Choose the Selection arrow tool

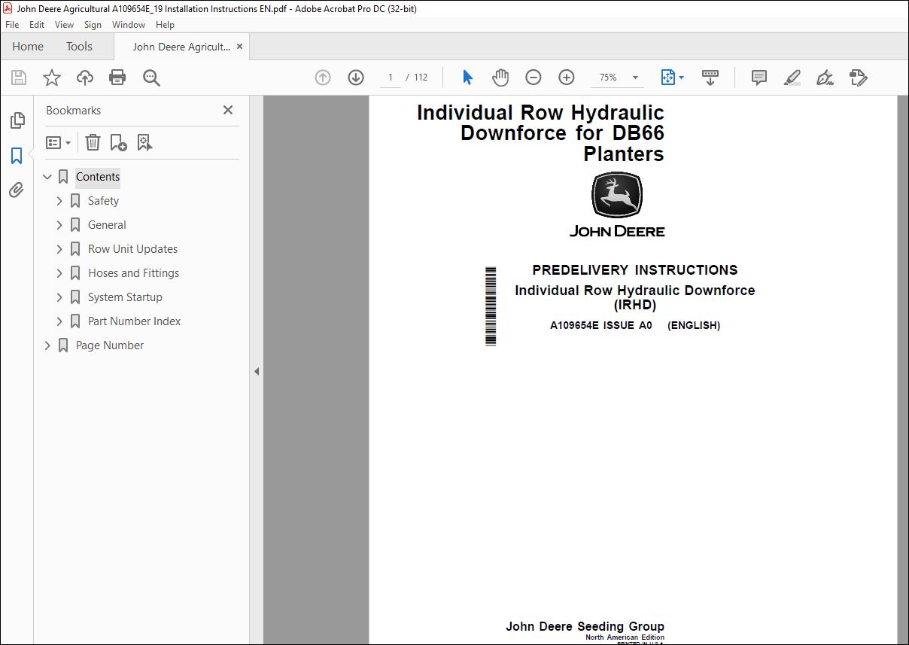pyautogui.click(x=467, y=78)
